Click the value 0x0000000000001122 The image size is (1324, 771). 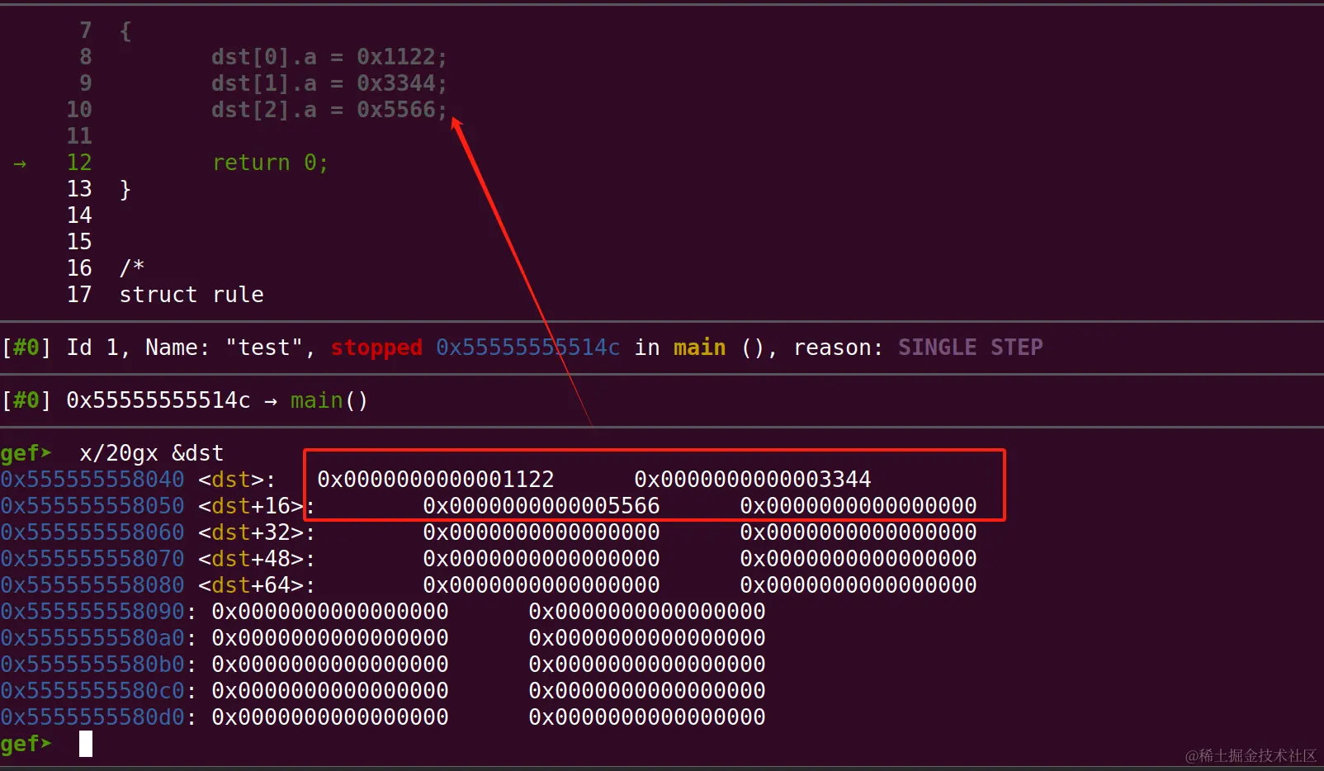coord(436,480)
